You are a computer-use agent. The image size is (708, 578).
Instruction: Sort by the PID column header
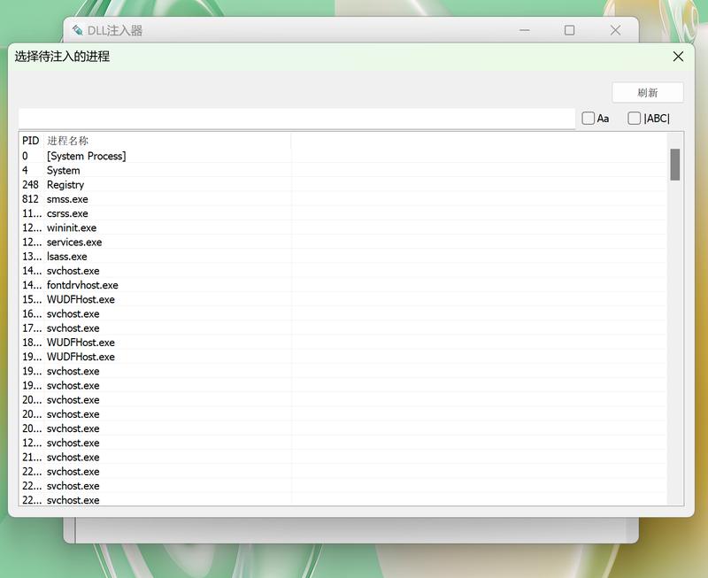[x=31, y=141]
